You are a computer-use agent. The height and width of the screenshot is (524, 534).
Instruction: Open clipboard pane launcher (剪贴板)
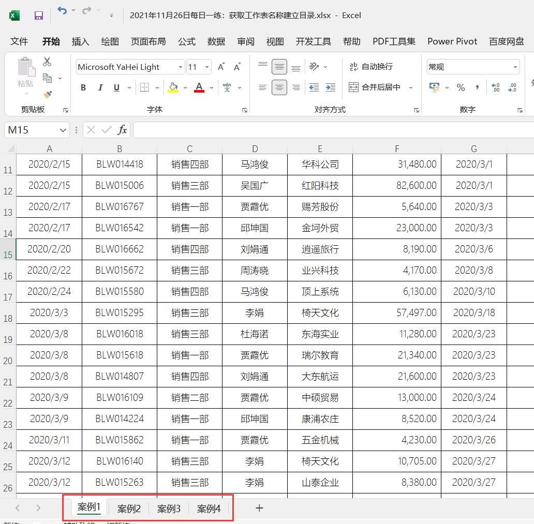tap(66, 110)
